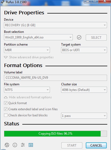Click the Volume label text field

[55, 78]
